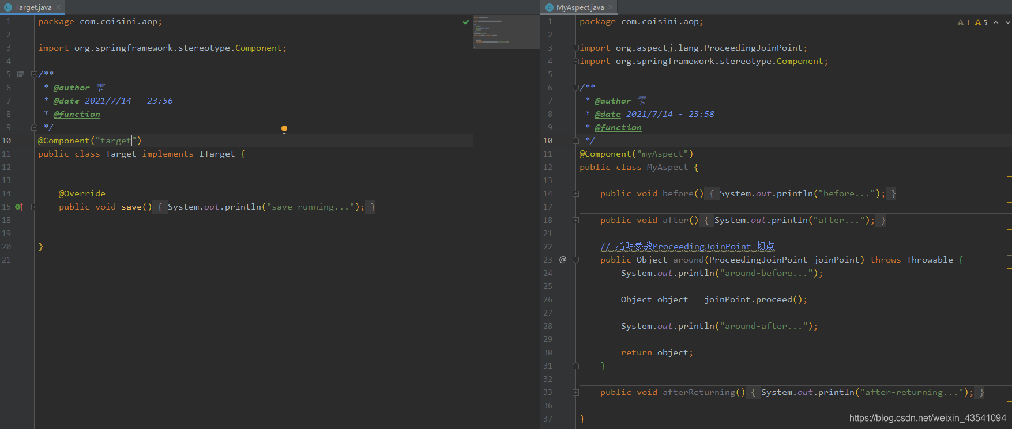The image size is (1012, 429).
Task: Switch to the MyAspect.java editor tab
Action: pyautogui.click(x=580, y=7)
